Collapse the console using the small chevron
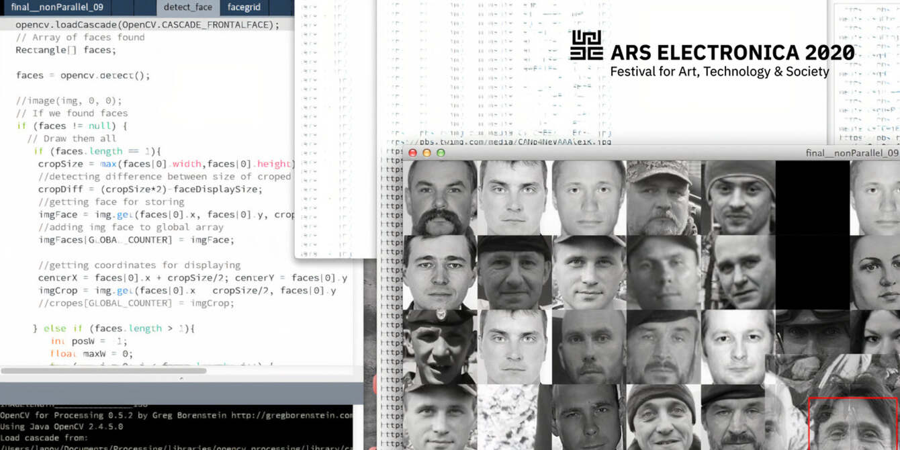The width and height of the screenshot is (900, 450). 181,379
